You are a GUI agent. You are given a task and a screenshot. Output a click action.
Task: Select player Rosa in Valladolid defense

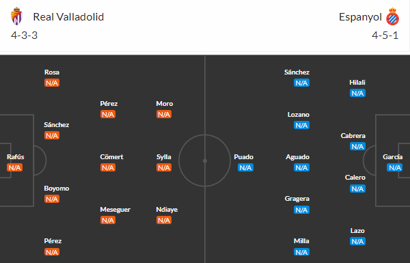coord(52,72)
